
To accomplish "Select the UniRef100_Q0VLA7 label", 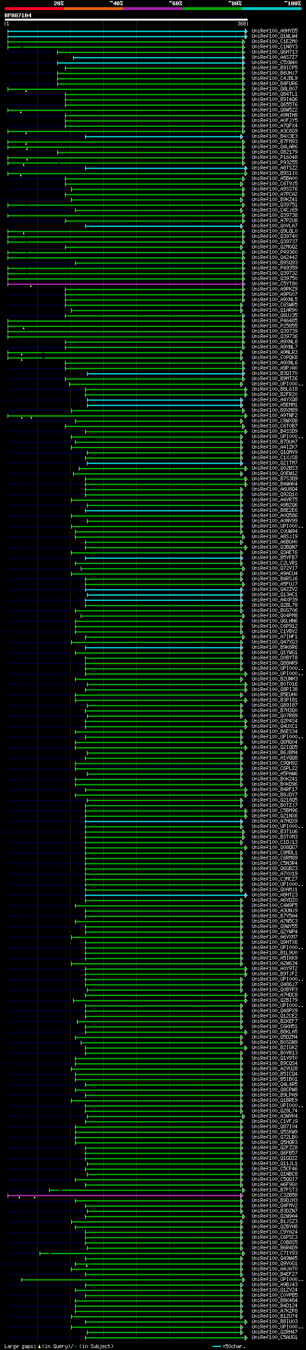I will pyautogui.click(x=274, y=226).
